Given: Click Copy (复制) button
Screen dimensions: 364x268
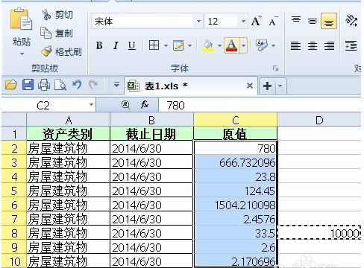Looking at the screenshot, I should tap(57, 33).
